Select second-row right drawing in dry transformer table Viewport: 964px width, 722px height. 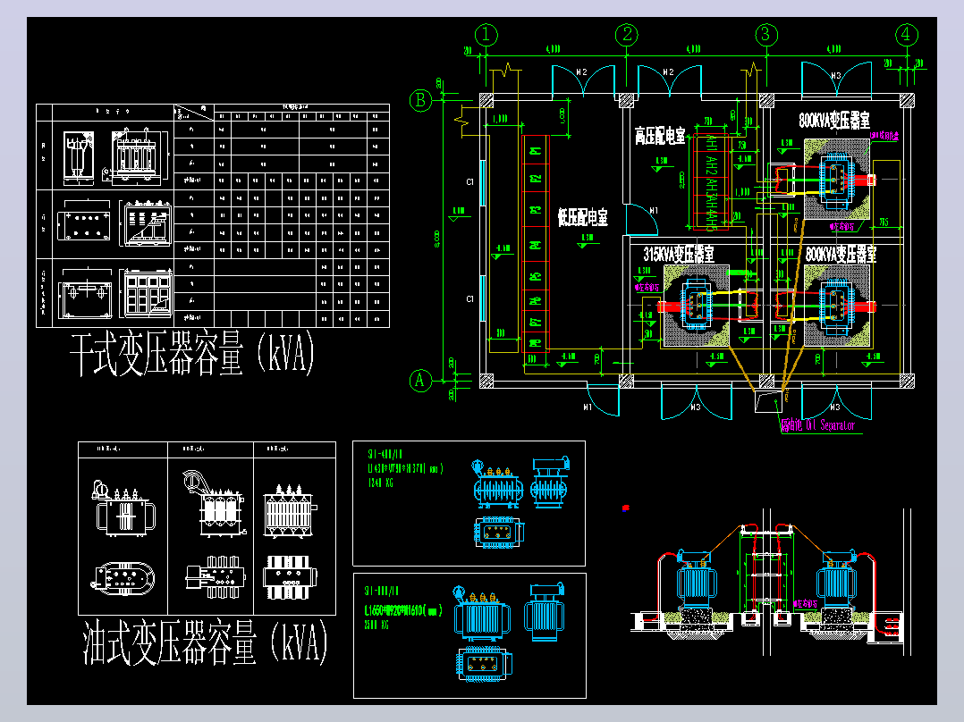147,223
